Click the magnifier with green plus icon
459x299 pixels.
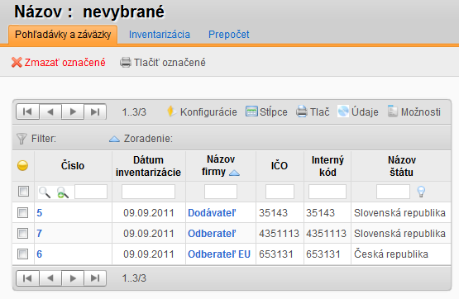(63, 192)
